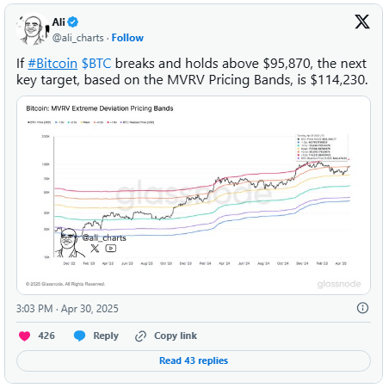Open the #Bitcoin hashtag link

52,64
